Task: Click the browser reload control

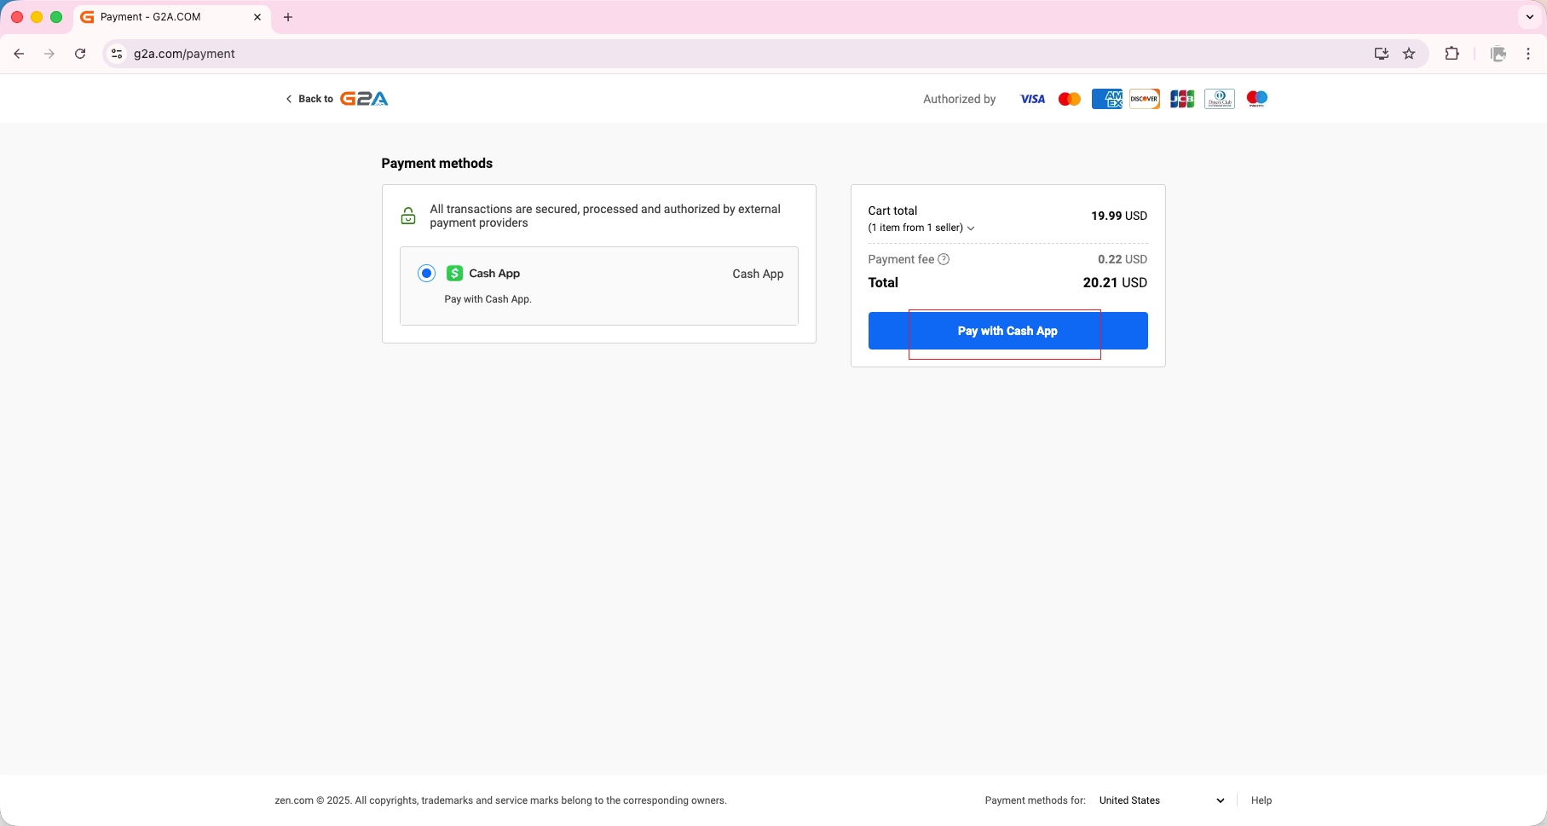Action: (x=79, y=54)
